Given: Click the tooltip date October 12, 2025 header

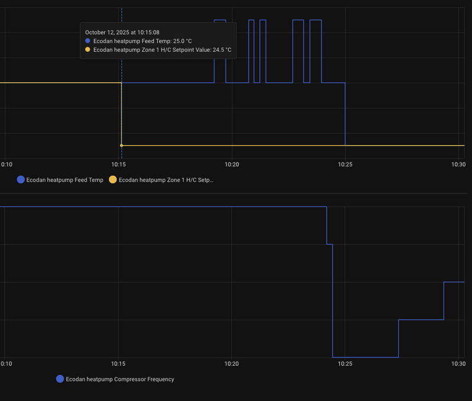Looking at the screenshot, I should [x=122, y=32].
